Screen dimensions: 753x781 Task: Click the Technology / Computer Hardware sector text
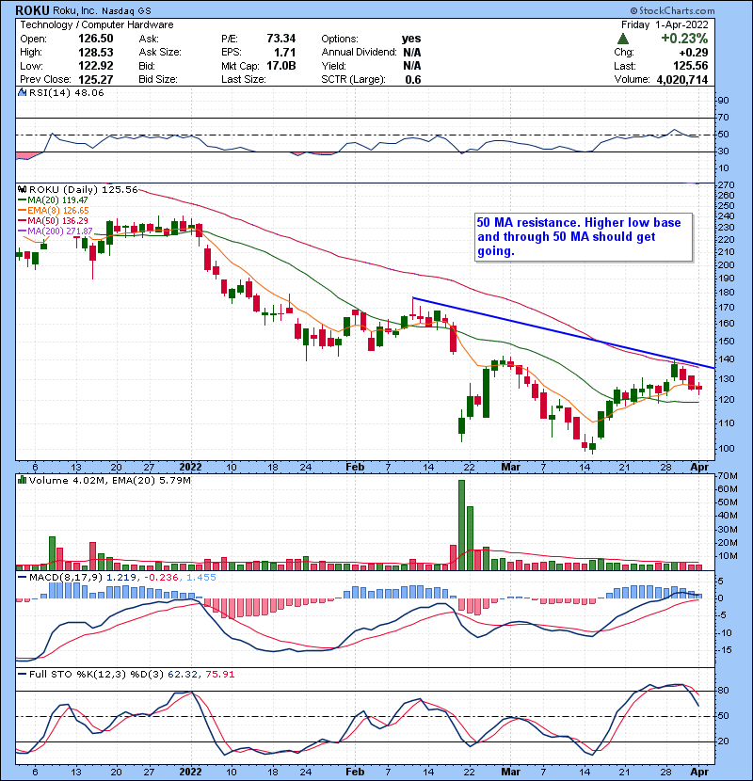pyautogui.click(x=97, y=24)
